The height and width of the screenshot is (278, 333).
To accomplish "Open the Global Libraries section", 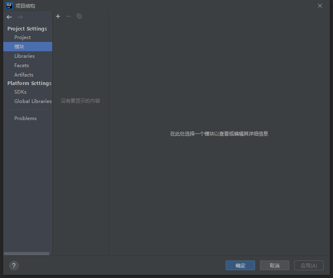I will coord(33,101).
